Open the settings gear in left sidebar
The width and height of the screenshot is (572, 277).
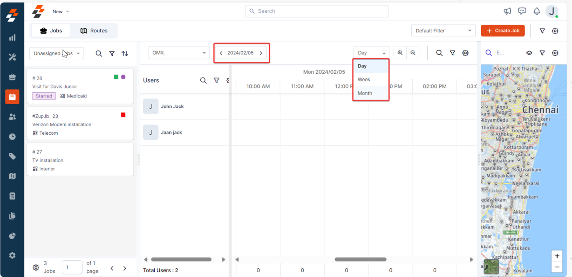[x=12, y=255]
